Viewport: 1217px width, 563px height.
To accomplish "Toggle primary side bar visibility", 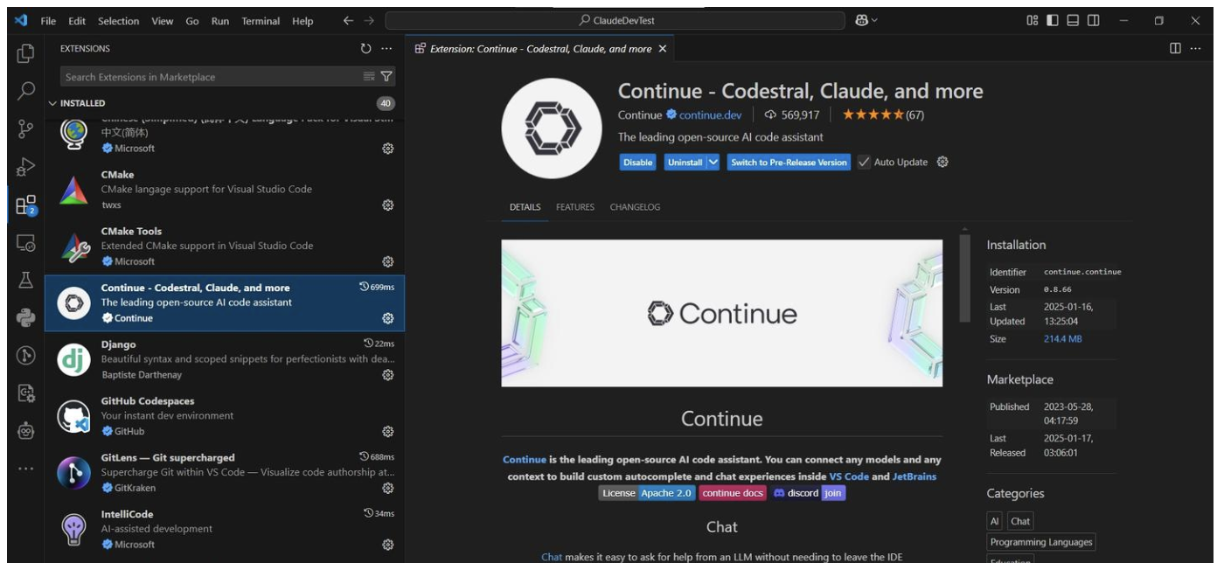I will pyautogui.click(x=1053, y=21).
